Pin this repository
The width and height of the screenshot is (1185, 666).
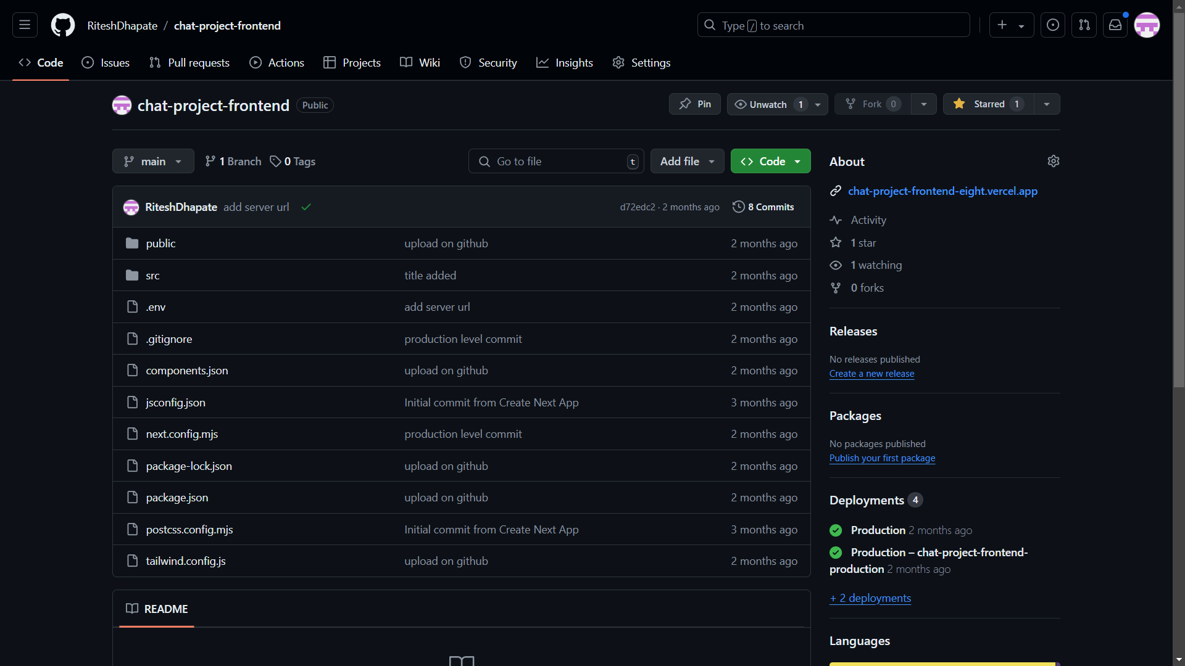click(695, 104)
